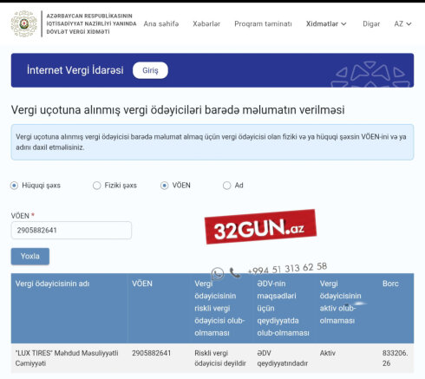Screen dimensions: 425x379
Task: Go to the Xəbərlər menu item
Action: [x=206, y=23]
